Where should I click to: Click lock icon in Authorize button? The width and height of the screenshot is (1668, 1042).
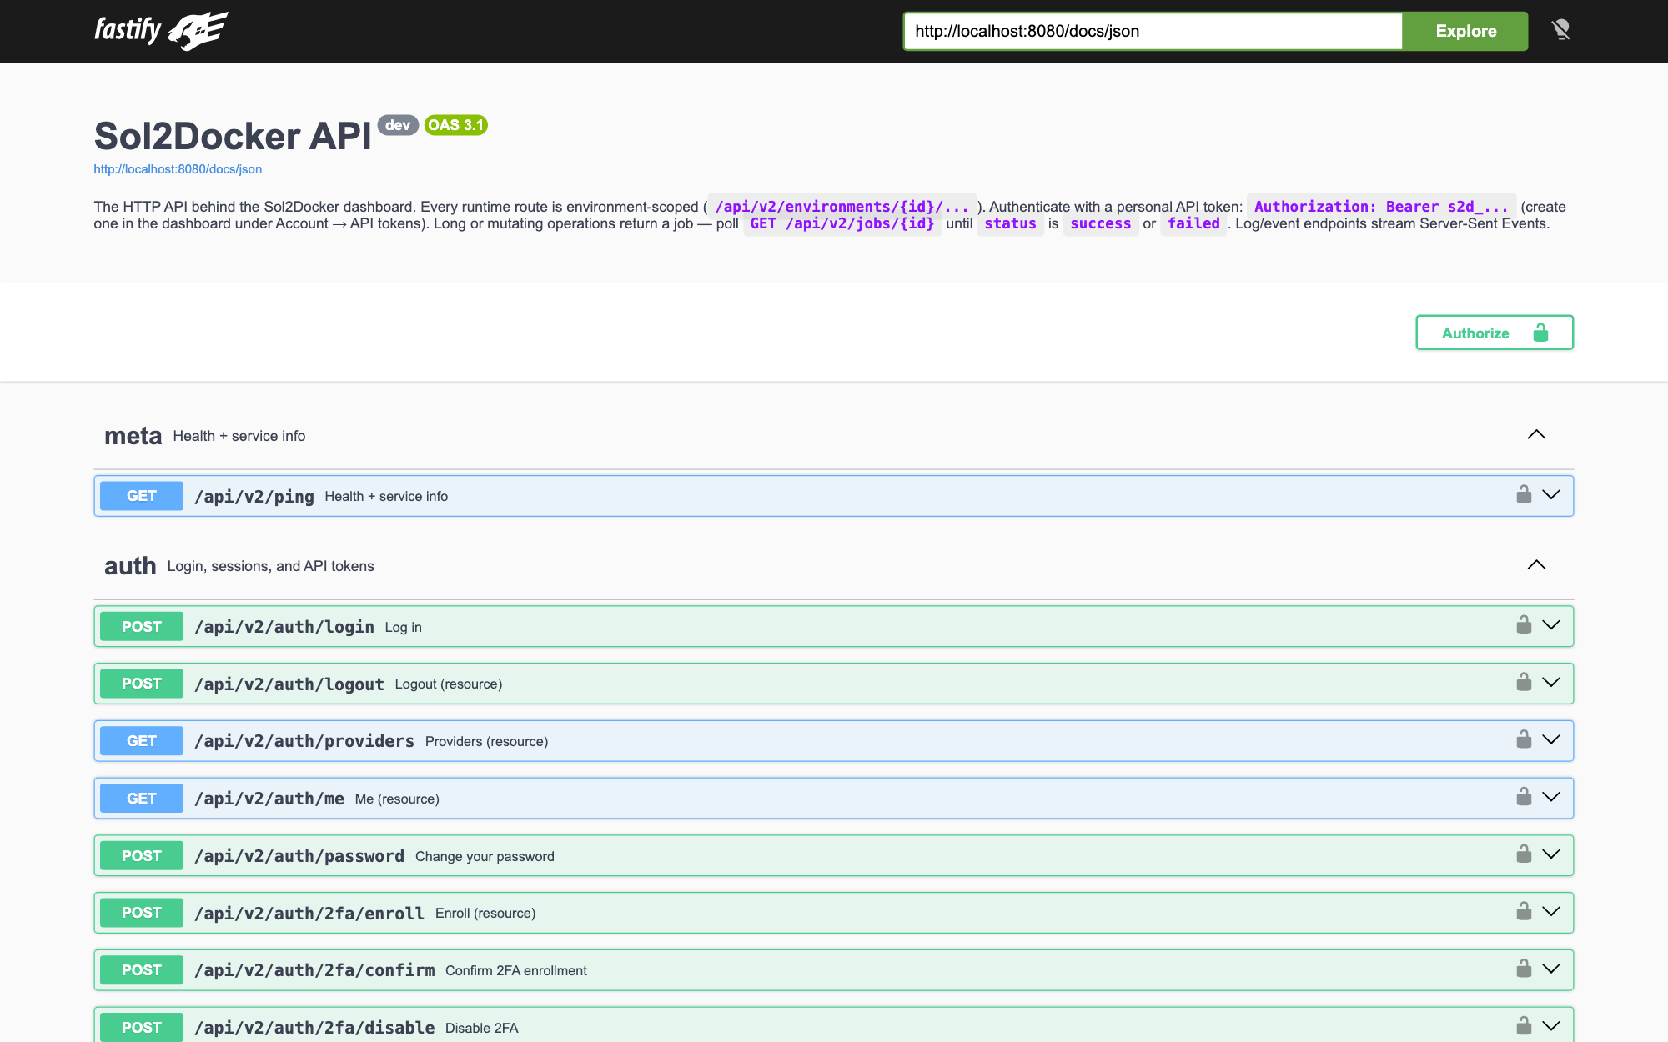point(1540,333)
